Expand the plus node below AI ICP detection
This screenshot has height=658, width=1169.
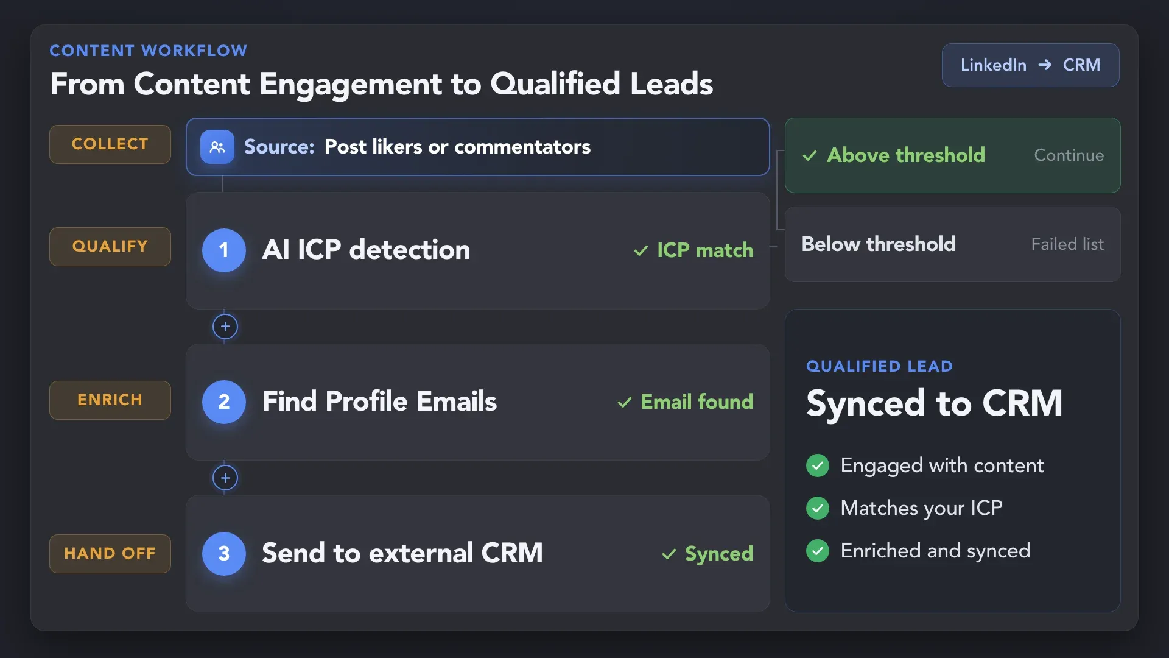(x=225, y=327)
